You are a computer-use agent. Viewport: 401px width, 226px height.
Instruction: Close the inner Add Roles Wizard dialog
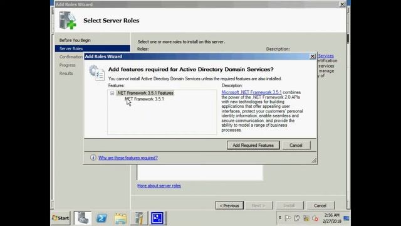[x=313, y=56]
